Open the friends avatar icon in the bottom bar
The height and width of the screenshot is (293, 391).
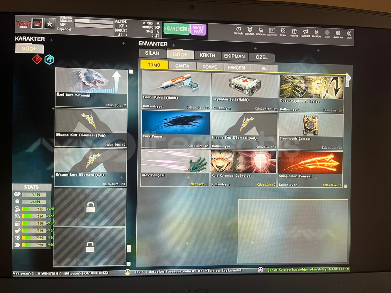[x=127, y=272]
